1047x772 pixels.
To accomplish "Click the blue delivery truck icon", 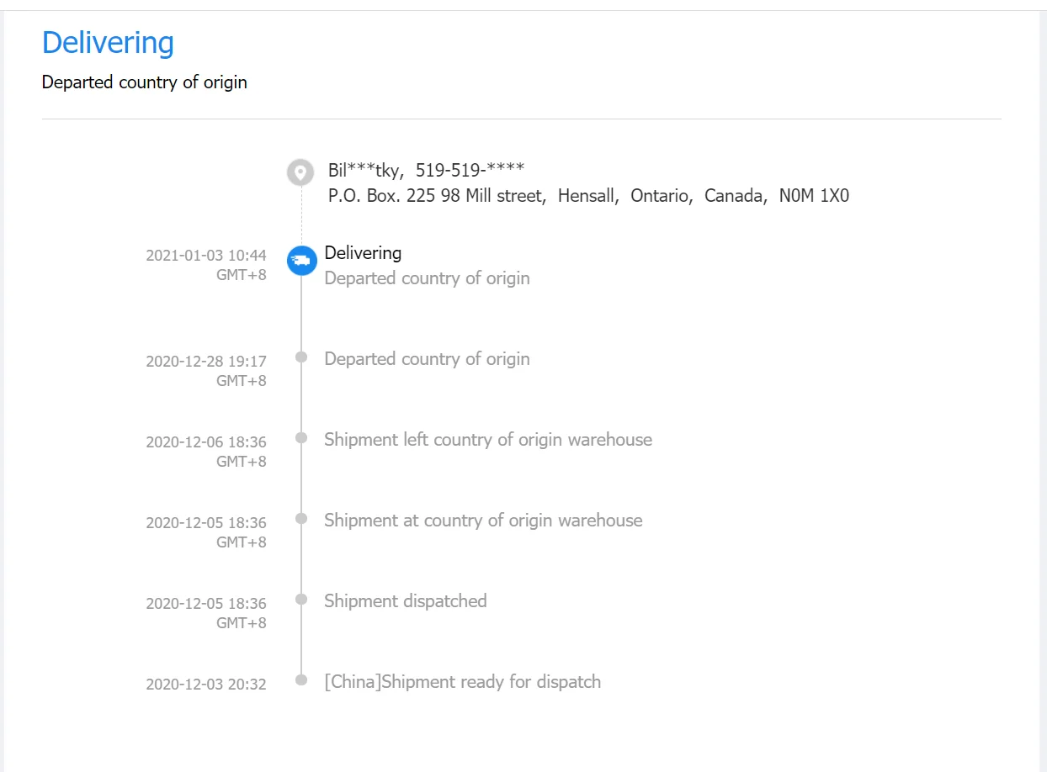I will point(301,261).
